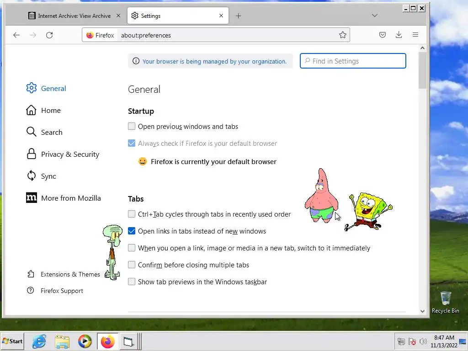Enable switch to new tab immediately checkbox
The width and height of the screenshot is (468, 351).
[x=132, y=248]
